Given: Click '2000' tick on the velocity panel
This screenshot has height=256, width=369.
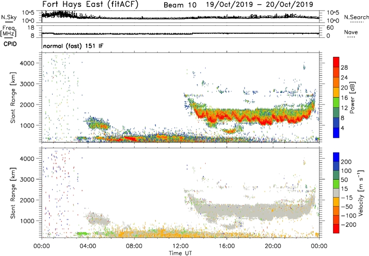Looking at the screenshot, I should [27, 200].
